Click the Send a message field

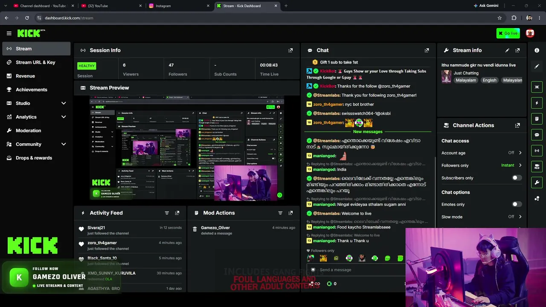tap(356, 270)
